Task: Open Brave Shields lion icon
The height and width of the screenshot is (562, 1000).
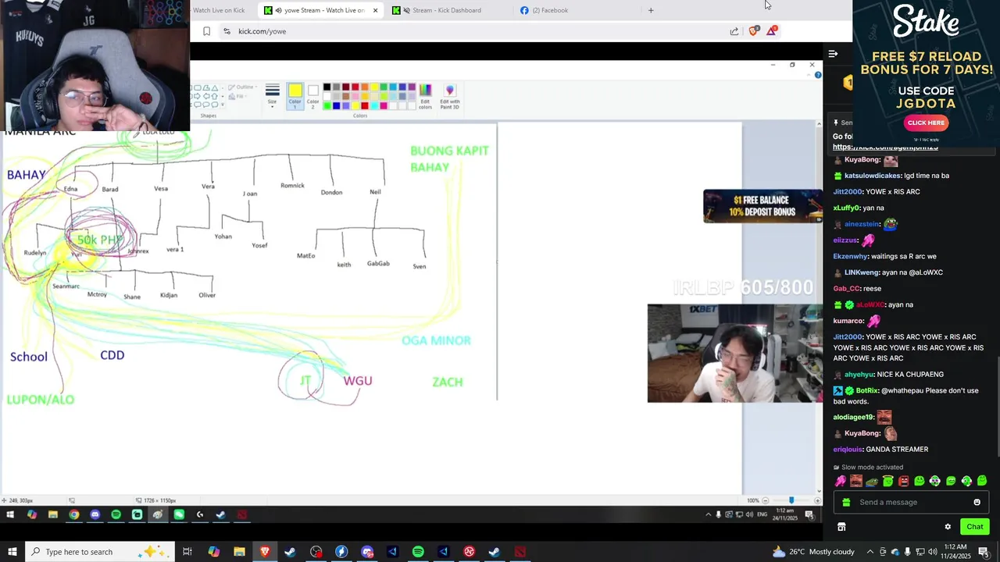Action: click(753, 31)
